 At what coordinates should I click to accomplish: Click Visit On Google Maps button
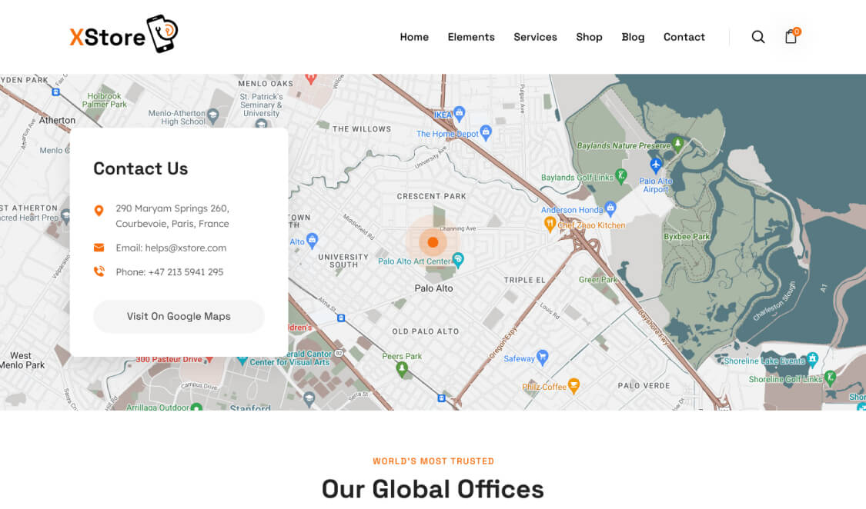click(x=179, y=316)
